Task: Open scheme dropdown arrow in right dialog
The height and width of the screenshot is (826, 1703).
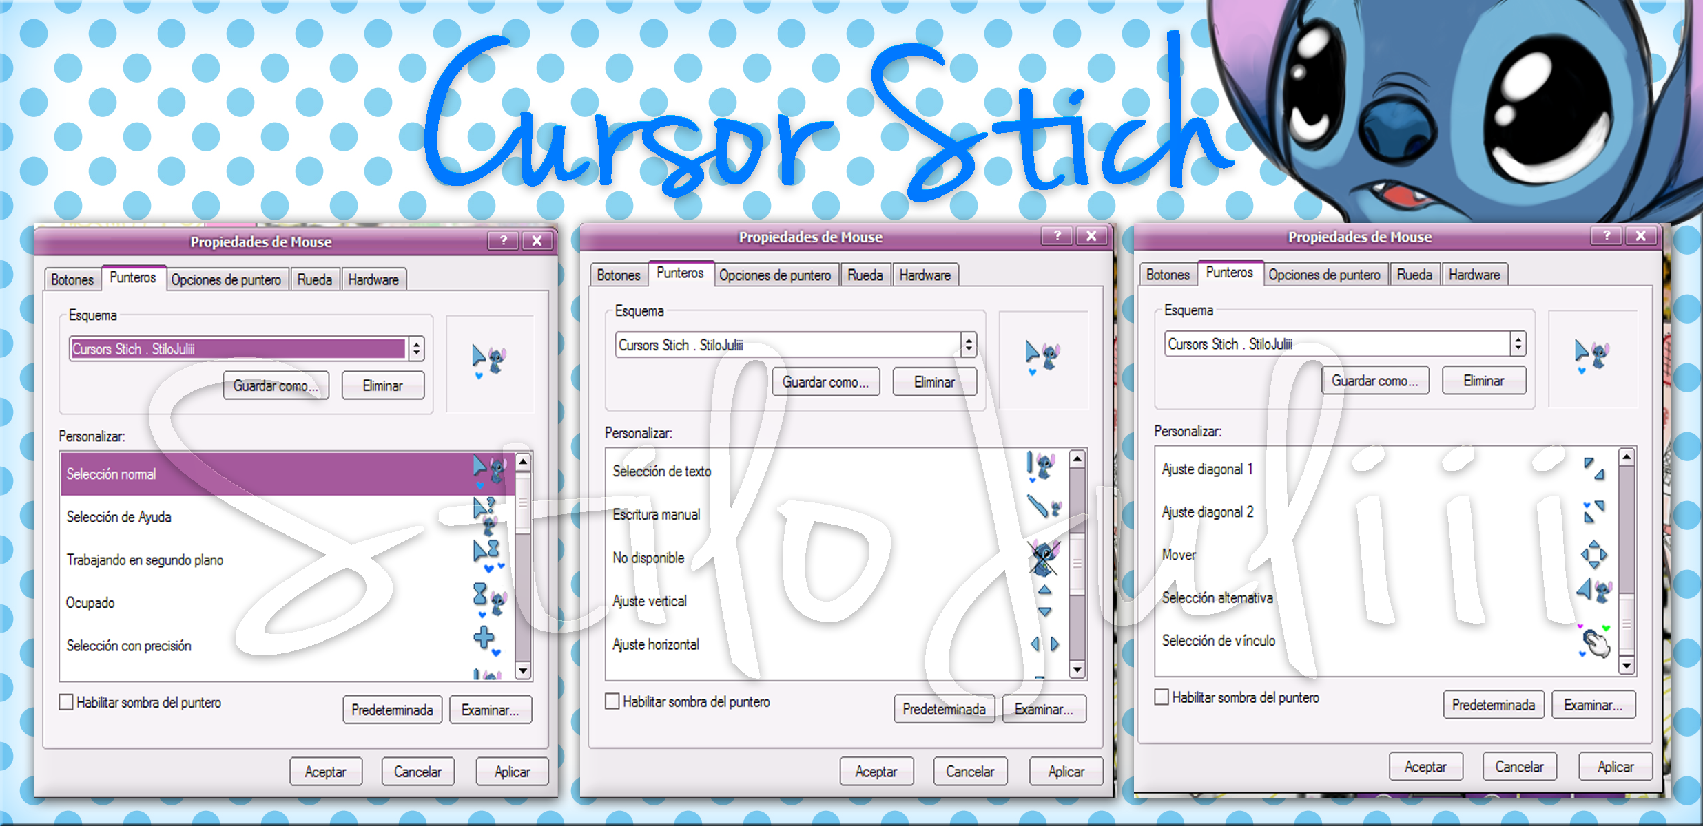Action: coord(1518,343)
